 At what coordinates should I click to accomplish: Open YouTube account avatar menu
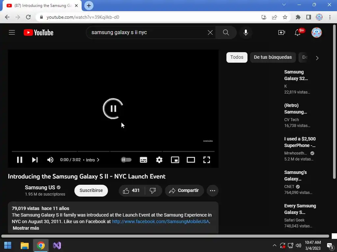[316, 32]
